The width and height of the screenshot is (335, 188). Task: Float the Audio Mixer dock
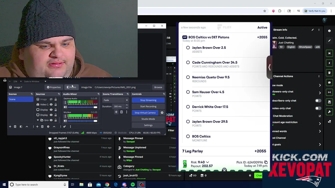tap(98, 94)
